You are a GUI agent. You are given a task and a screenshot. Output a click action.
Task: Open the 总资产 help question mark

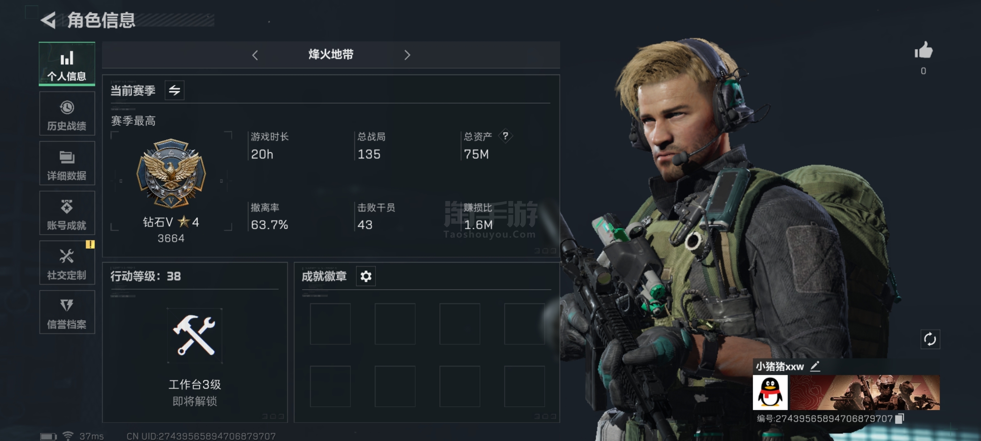coord(505,136)
